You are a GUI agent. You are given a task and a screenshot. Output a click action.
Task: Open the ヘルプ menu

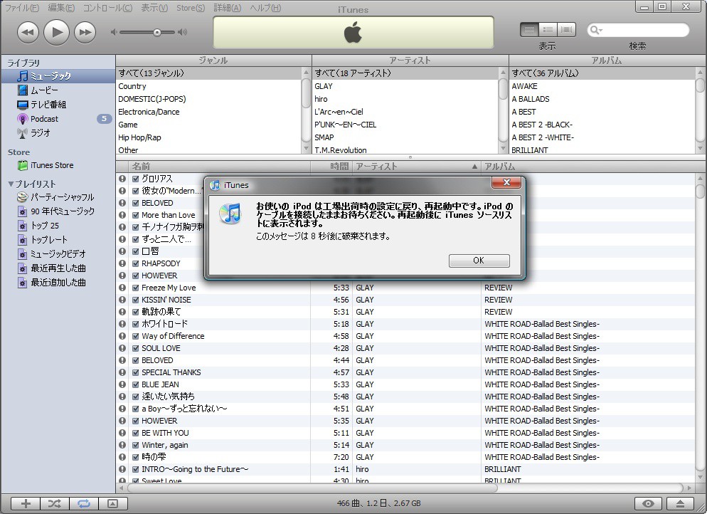[x=265, y=8]
